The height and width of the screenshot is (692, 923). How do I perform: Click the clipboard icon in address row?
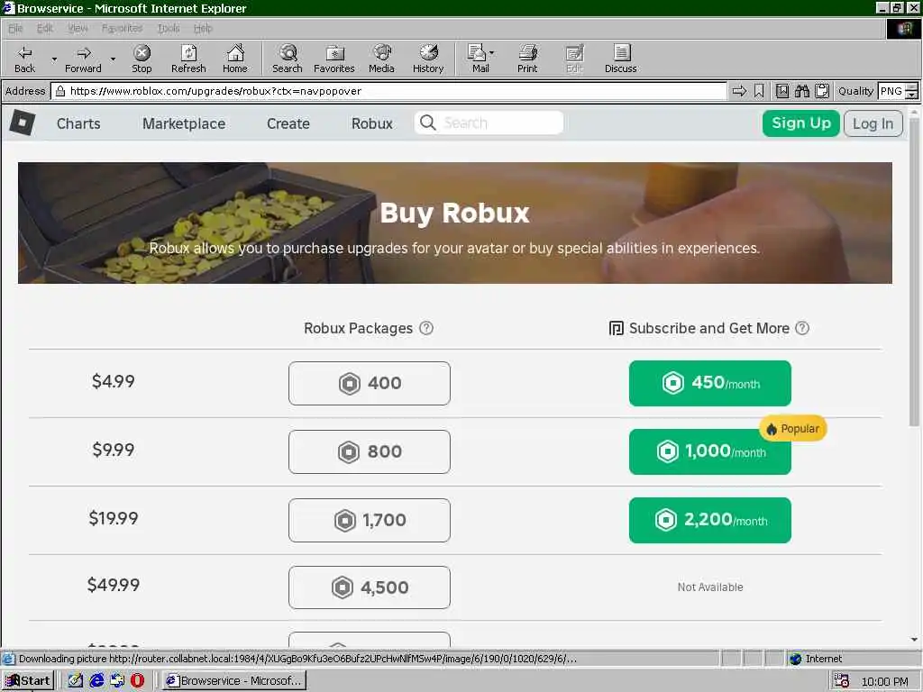point(822,91)
